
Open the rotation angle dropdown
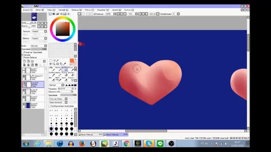click(x=136, y=14)
